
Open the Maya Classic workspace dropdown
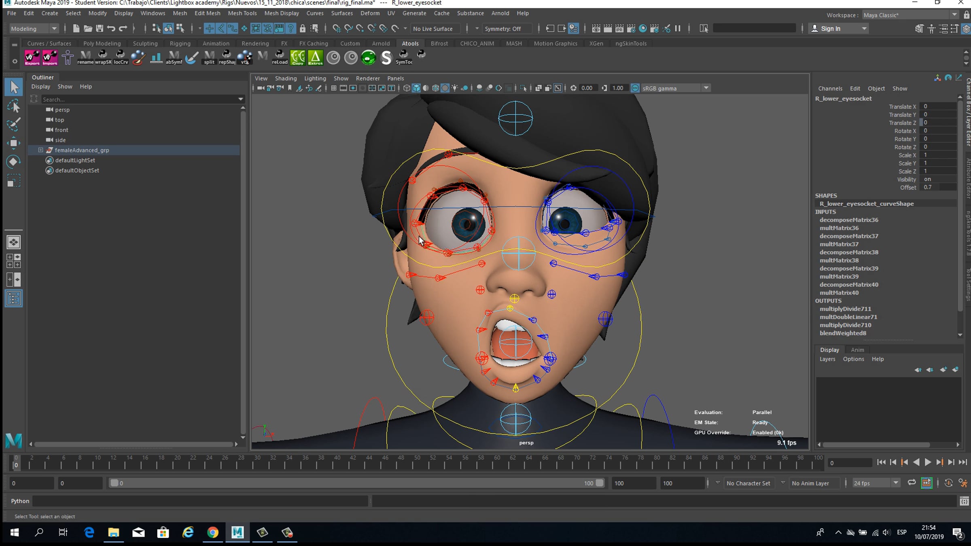coord(910,15)
